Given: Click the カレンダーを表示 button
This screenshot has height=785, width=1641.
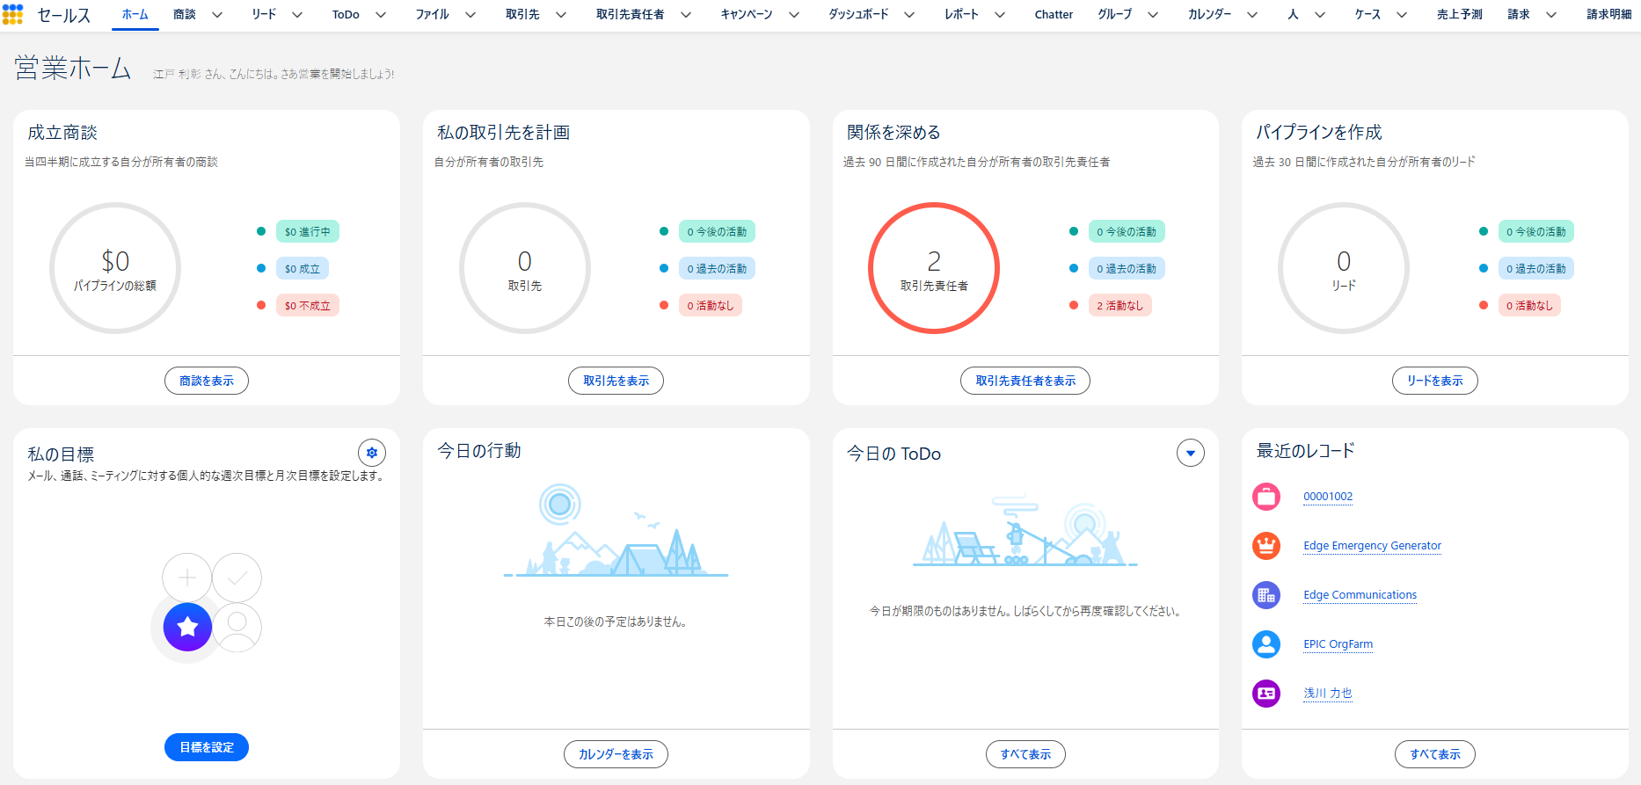Looking at the screenshot, I should [616, 754].
